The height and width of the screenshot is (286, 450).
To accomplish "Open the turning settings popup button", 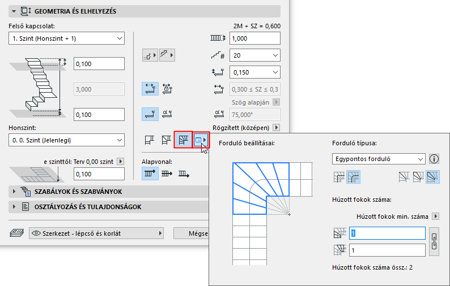I will coord(201,139).
